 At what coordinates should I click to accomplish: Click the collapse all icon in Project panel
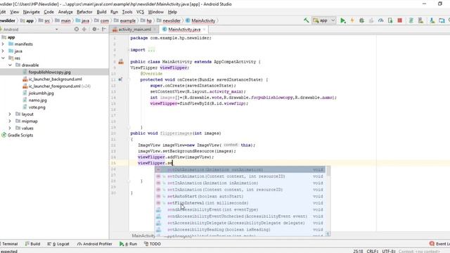(x=84, y=30)
